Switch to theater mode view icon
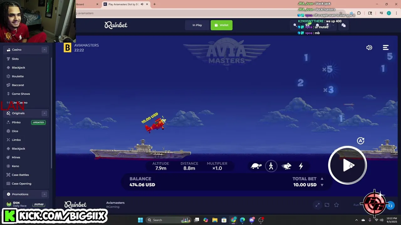The width and height of the screenshot is (401, 225). [327, 205]
